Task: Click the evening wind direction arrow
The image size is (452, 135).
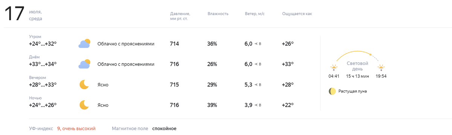Action: point(256,85)
